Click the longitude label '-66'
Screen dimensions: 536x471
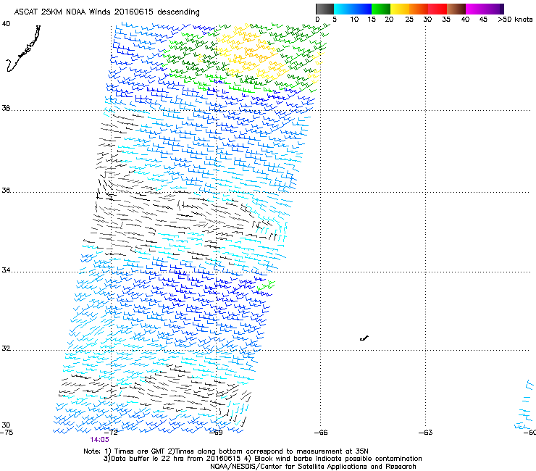(x=321, y=433)
